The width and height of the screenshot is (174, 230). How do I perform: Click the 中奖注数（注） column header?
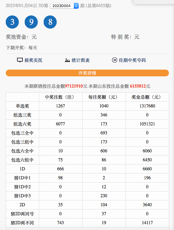tap(60, 97)
